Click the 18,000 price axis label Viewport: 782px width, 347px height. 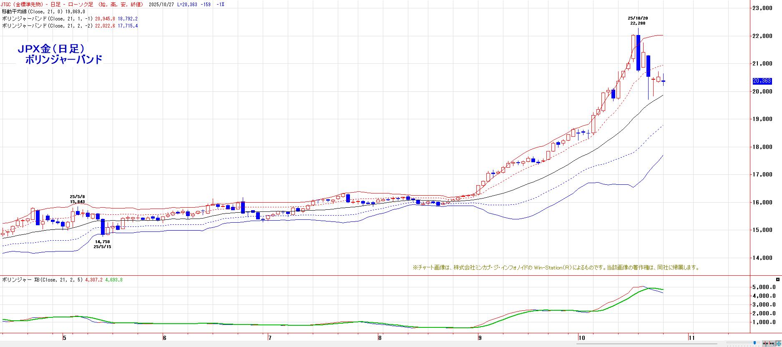coord(763,147)
